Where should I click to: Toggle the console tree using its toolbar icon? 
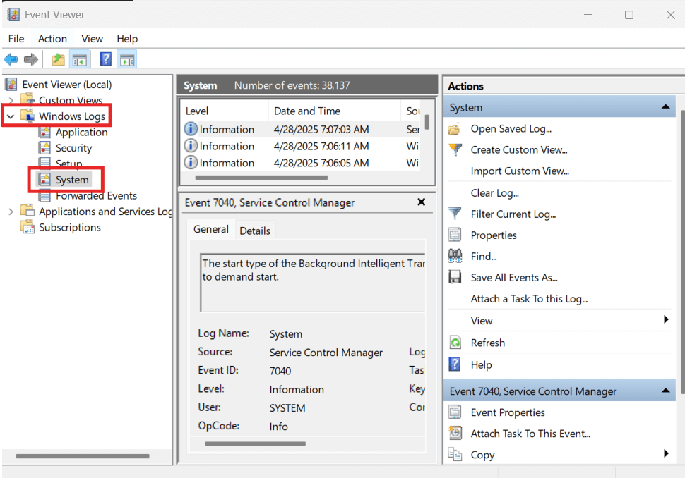coord(80,59)
